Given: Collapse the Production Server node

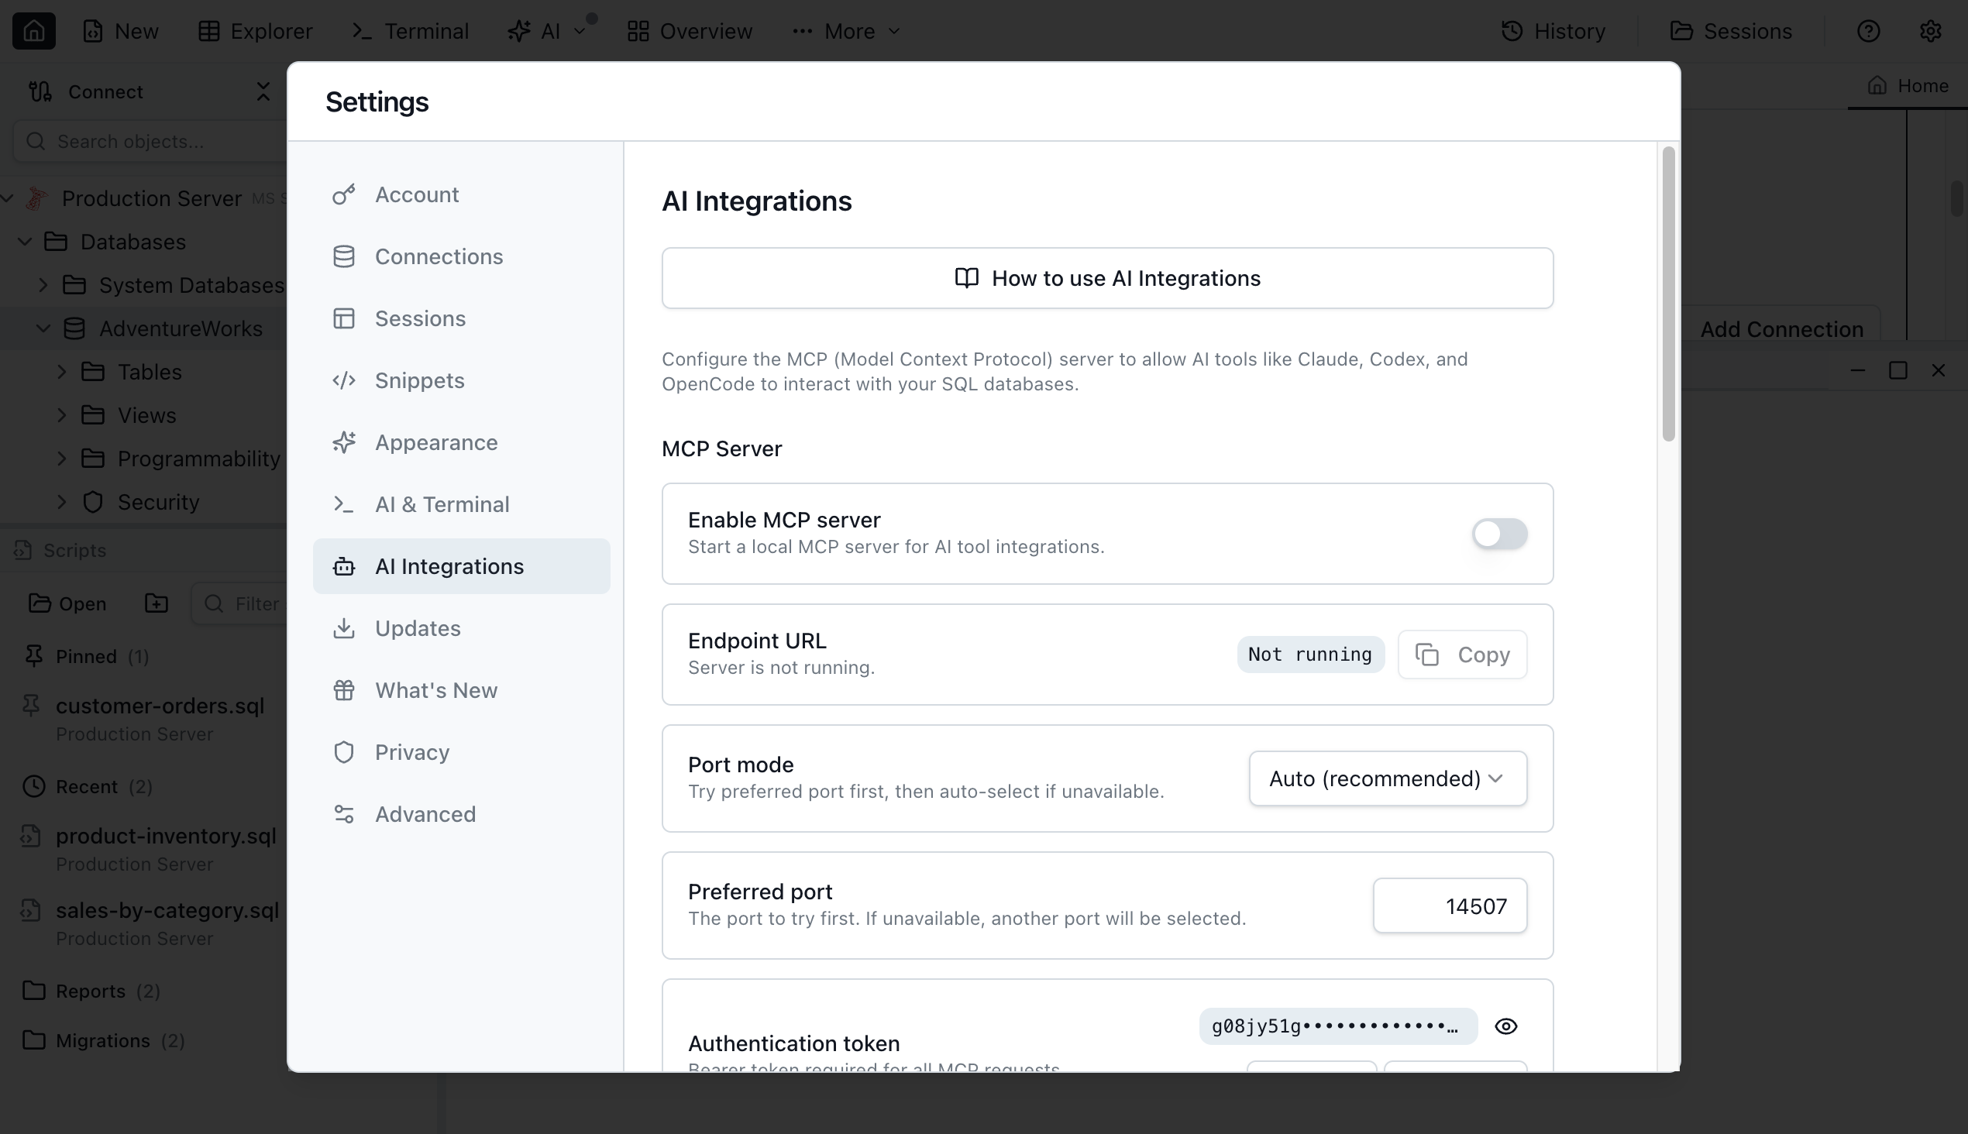Looking at the screenshot, I should (8, 198).
